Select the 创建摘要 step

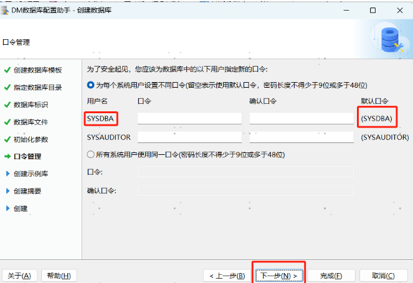click(27, 191)
